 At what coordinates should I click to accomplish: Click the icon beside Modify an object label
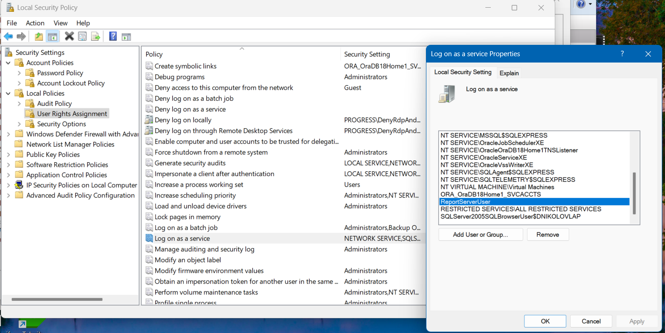[x=149, y=260]
